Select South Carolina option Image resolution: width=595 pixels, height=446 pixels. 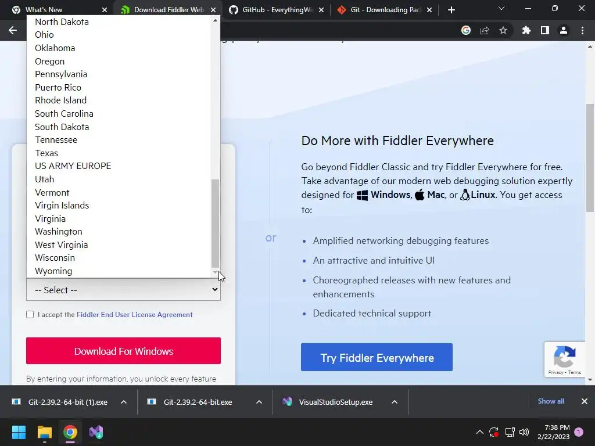pos(119,113)
